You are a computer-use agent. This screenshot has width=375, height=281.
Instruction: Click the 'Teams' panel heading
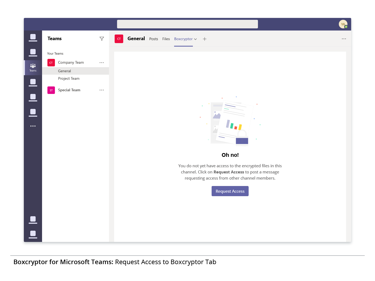coord(55,39)
